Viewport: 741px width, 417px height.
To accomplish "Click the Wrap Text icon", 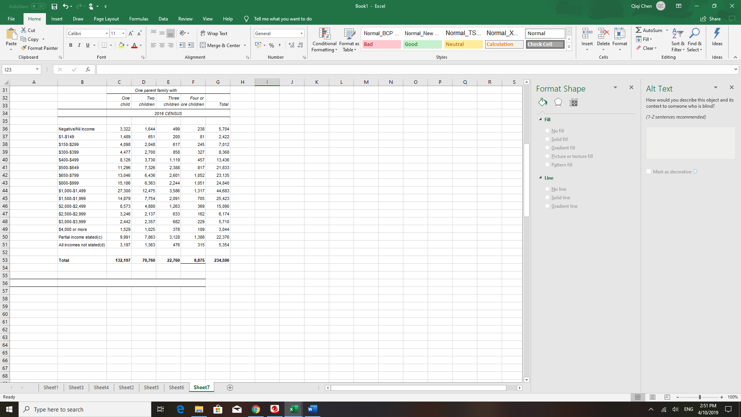I will click(203, 34).
